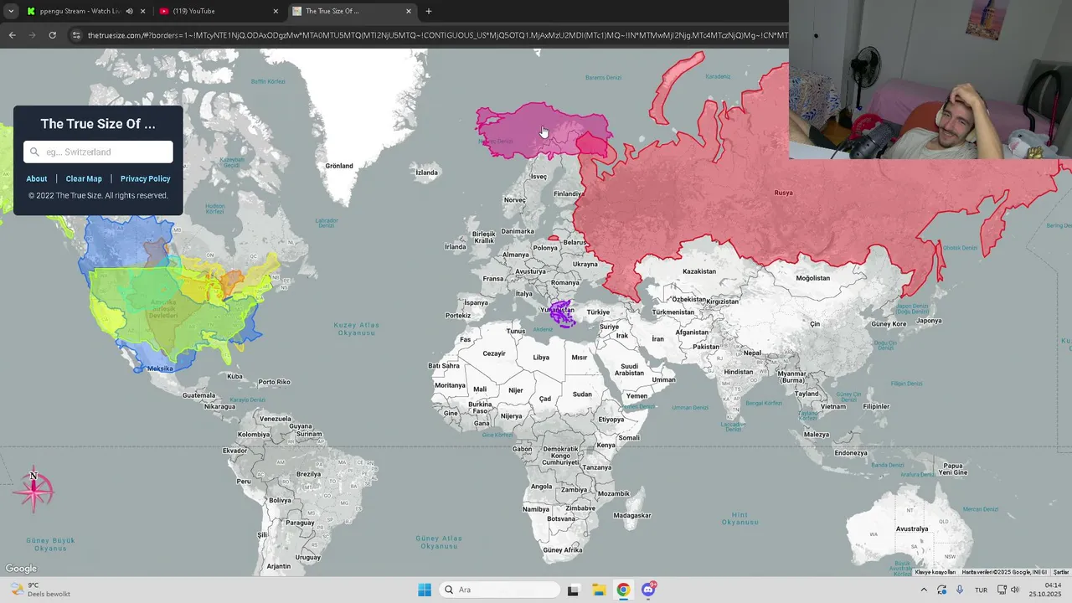Switch to the (119) YouTube tab
The height and width of the screenshot is (603, 1072).
pyautogui.click(x=218, y=11)
